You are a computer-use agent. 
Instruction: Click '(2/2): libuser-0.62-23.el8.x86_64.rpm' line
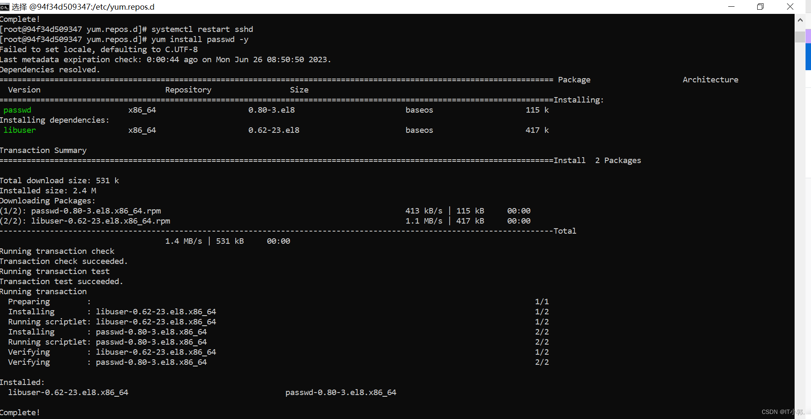pos(85,221)
